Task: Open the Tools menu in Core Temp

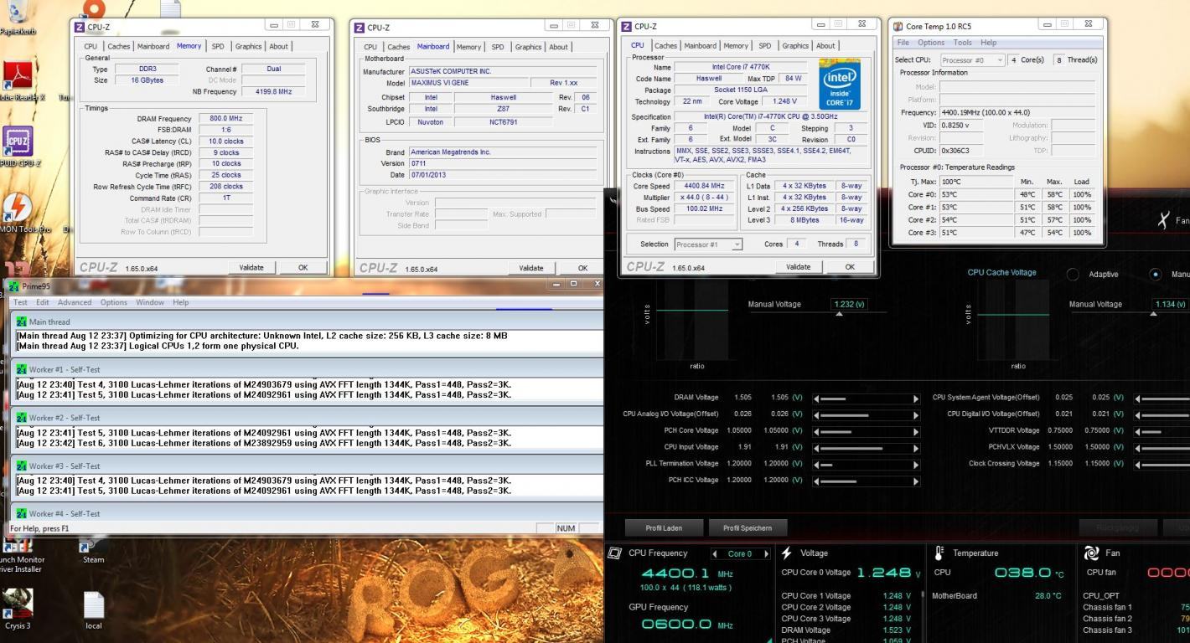Action: click(963, 43)
